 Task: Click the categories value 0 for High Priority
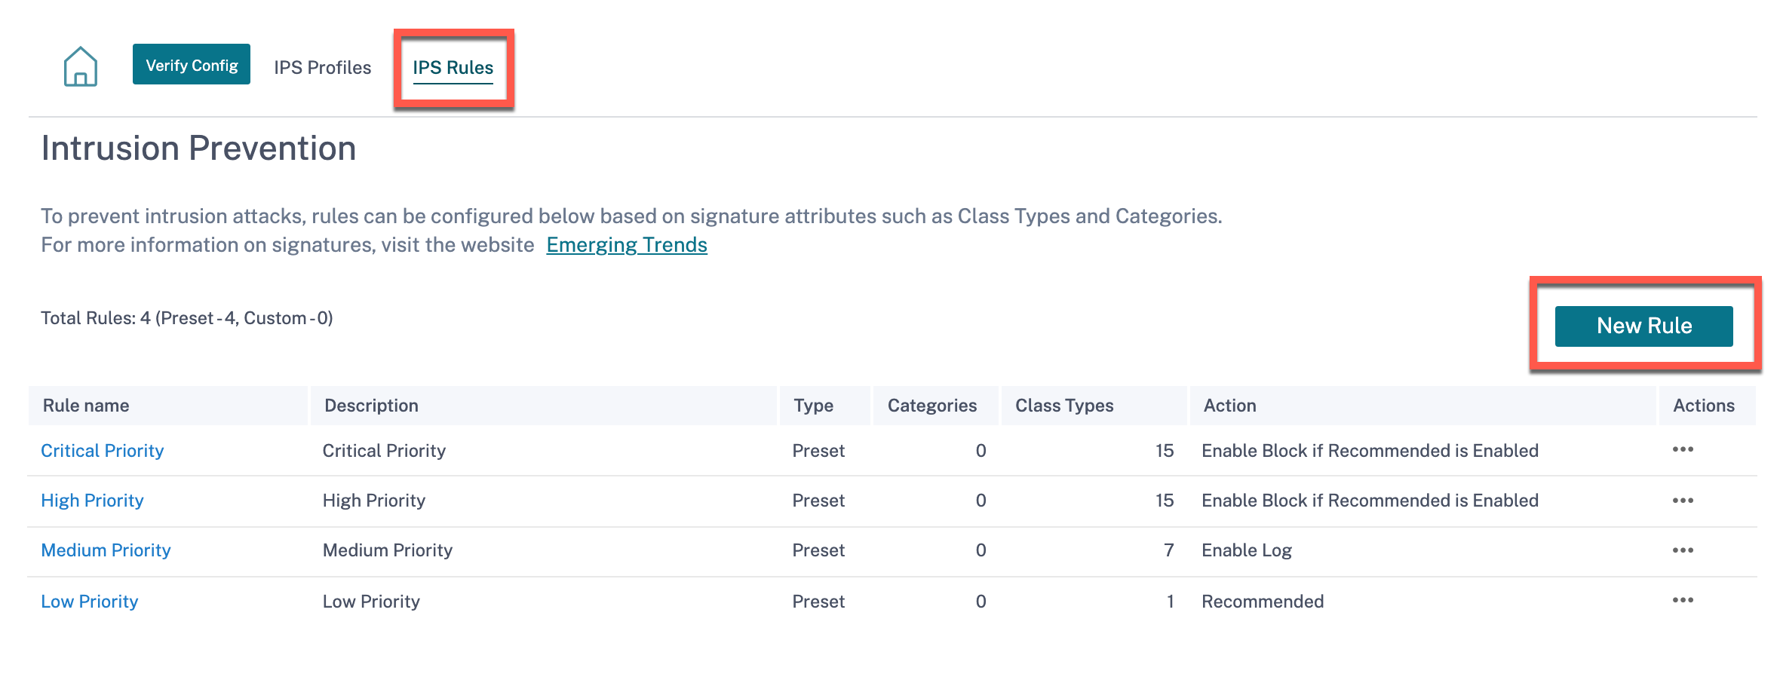pos(981,501)
